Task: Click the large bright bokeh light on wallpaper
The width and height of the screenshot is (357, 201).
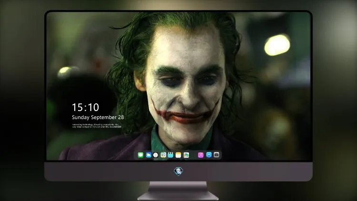Action: (277, 45)
